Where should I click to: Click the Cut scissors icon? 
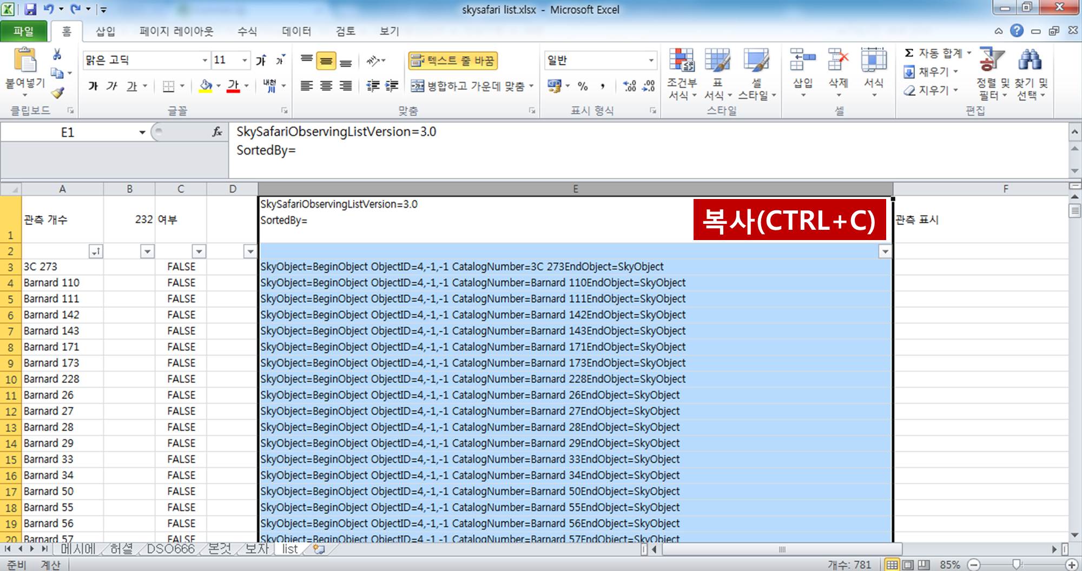click(57, 55)
